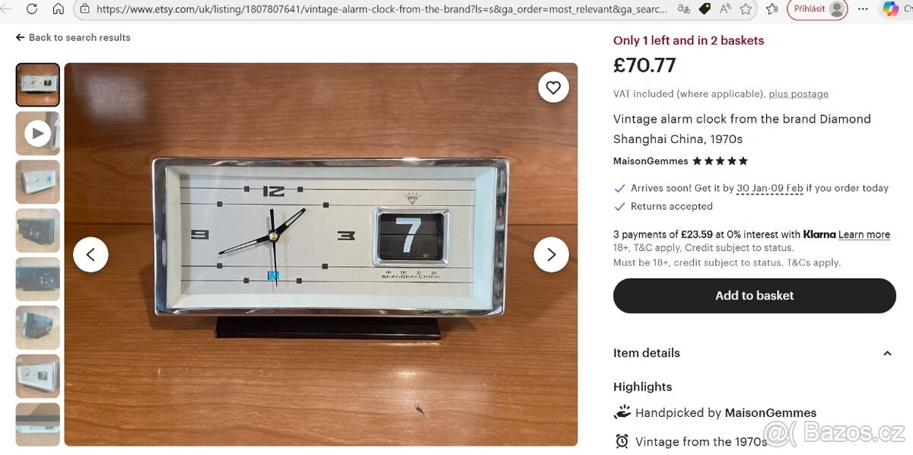Viewport: 913px width, 455px height.
Task: Click the browser refresh icon
Action: pyautogui.click(x=32, y=9)
